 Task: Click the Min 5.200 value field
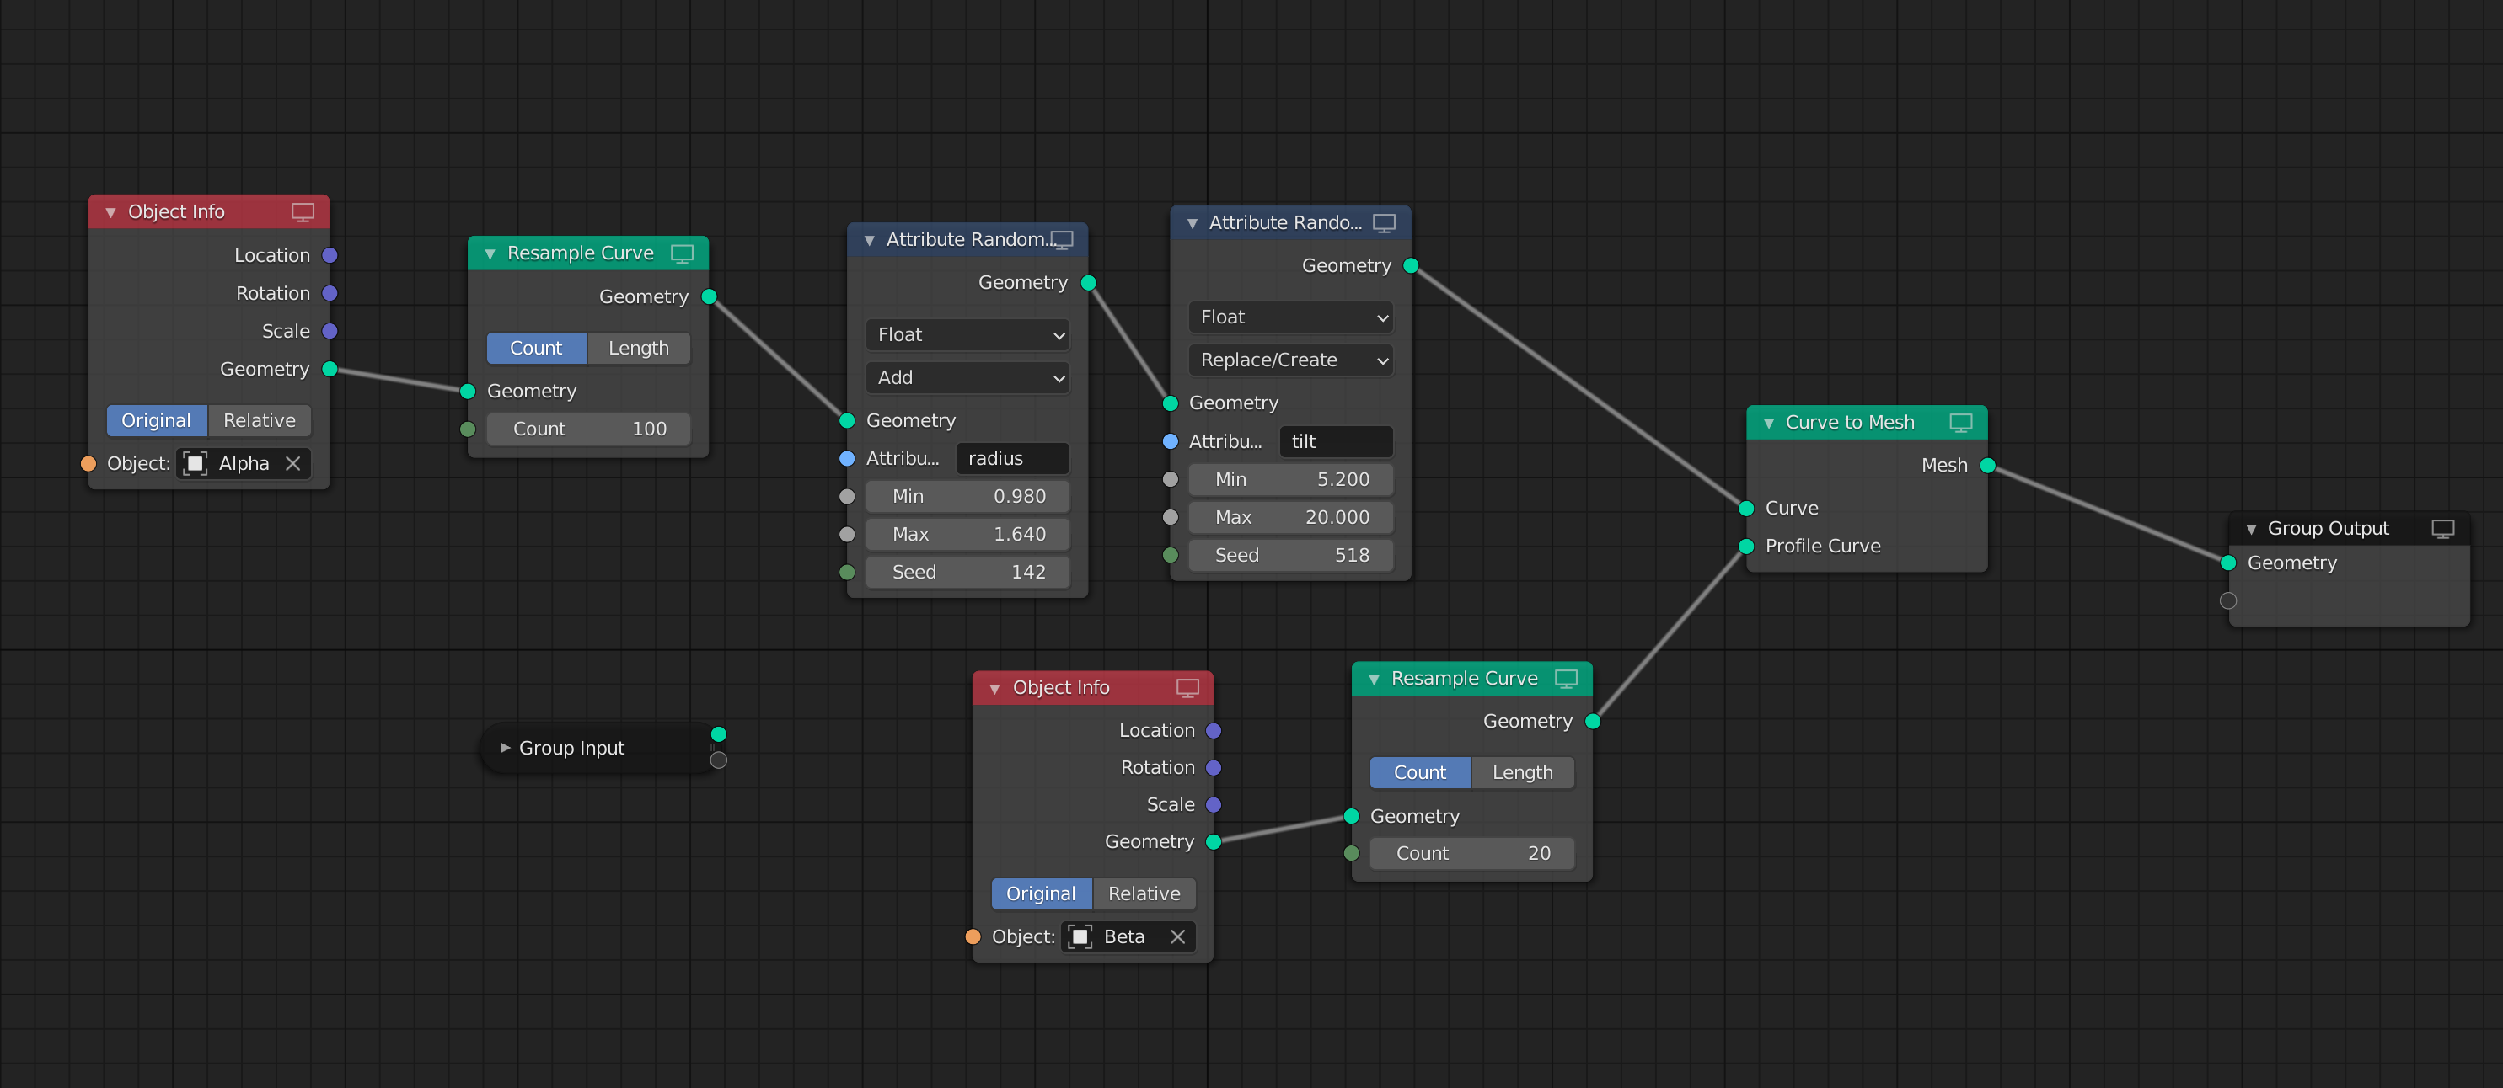click(x=1290, y=479)
